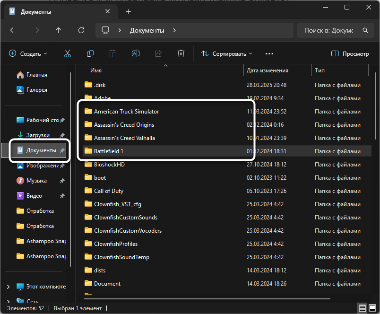Open the Создать dropdown menu
The width and height of the screenshot is (380, 314).
(x=28, y=54)
